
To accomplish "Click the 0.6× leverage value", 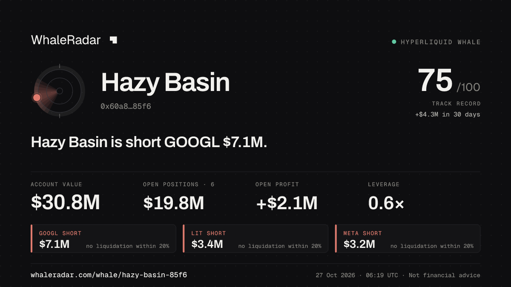I will (386, 203).
